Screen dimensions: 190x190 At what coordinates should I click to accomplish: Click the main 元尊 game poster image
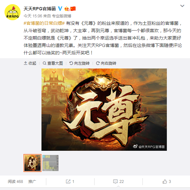(104, 110)
